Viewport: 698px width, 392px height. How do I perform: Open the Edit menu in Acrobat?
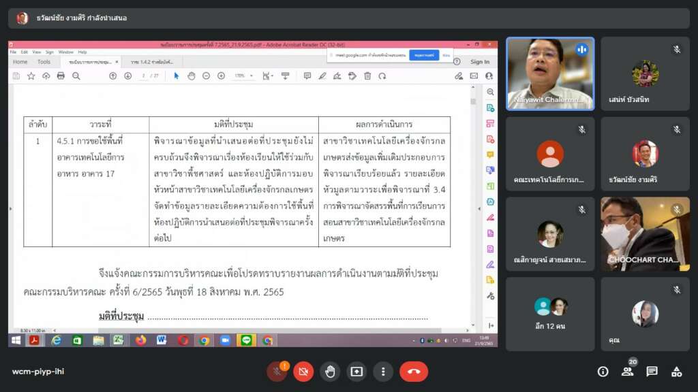point(25,52)
